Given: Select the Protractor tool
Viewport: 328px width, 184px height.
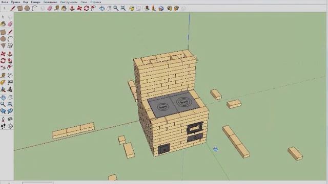Looking at the screenshot, I should [x=3, y=82].
